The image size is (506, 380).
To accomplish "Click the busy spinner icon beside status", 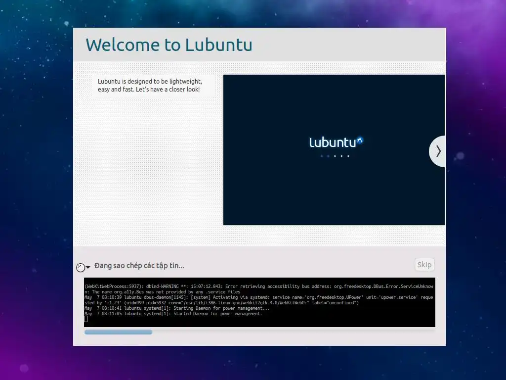I will click(81, 268).
